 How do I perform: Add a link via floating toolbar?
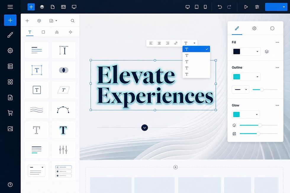coord(176,43)
